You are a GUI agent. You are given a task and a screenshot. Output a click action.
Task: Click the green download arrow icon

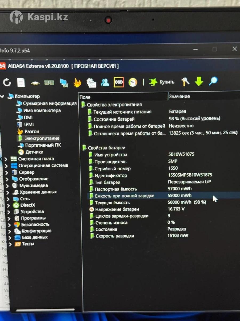pos(199,82)
